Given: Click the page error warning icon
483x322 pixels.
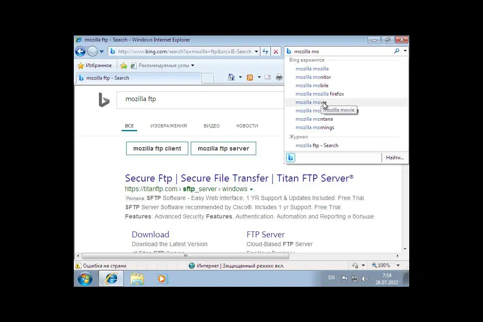Looking at the screenshot, I should pyautogui.click(x=78, y=266).
